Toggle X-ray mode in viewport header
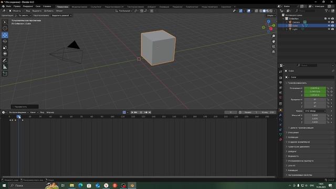 [257, 10]
